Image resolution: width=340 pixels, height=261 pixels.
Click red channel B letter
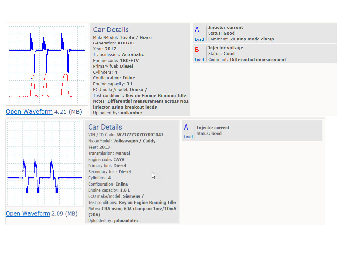click(x=197, y=50)
